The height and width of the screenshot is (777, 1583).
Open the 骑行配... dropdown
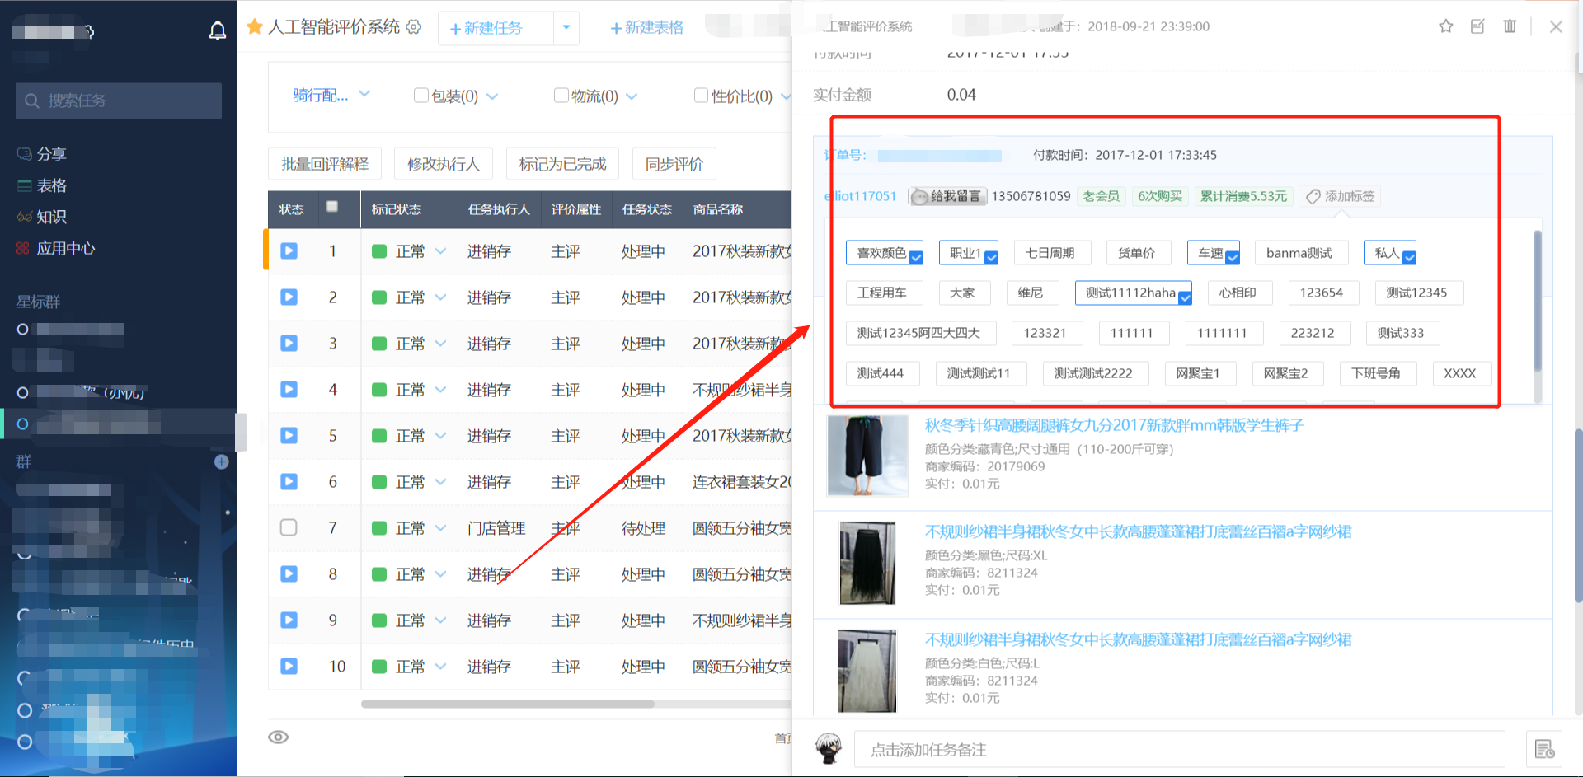coord(331,96)
